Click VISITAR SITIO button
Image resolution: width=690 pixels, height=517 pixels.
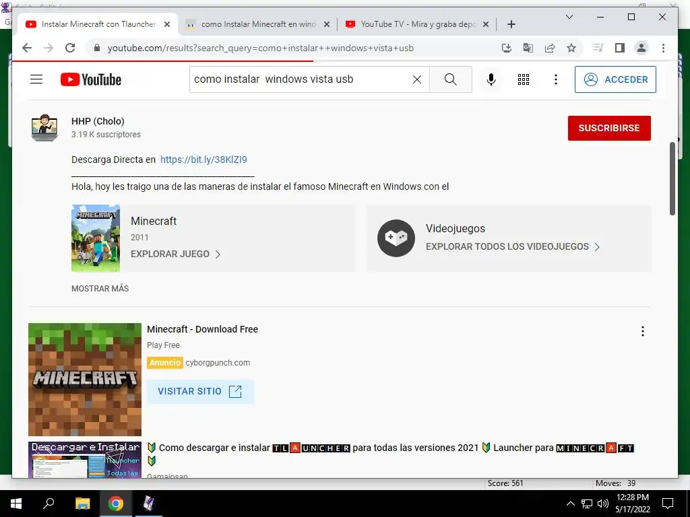click(200, 391)
